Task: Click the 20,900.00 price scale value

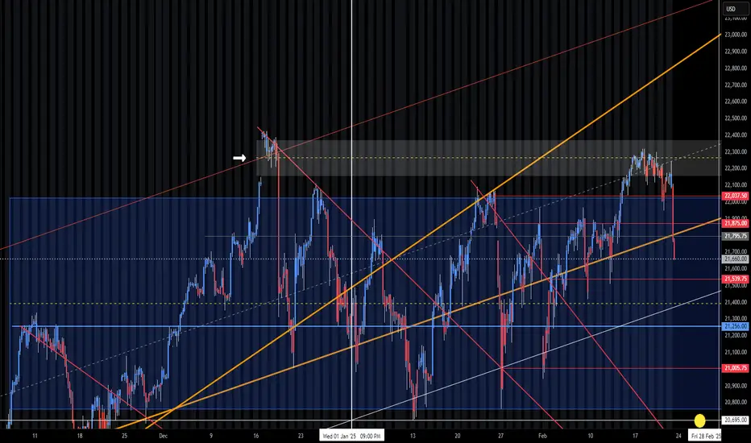Action: (736, 386)
